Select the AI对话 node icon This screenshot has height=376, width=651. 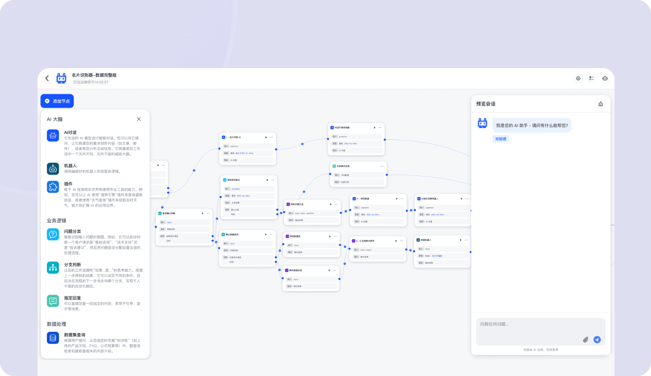[x=53, y=136]
